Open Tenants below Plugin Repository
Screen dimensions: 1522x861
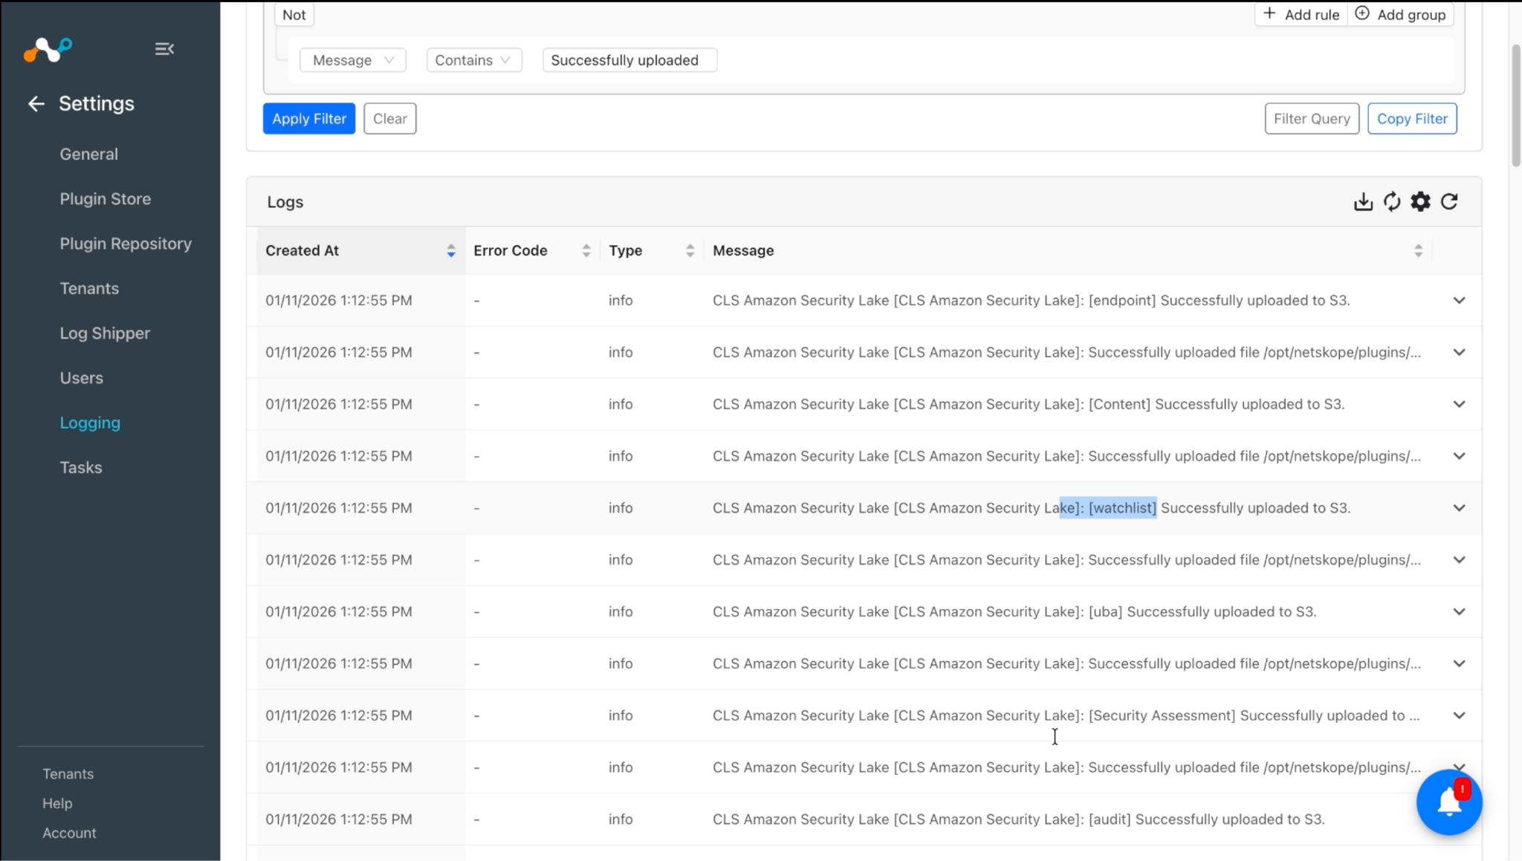[x=89, y=288]
